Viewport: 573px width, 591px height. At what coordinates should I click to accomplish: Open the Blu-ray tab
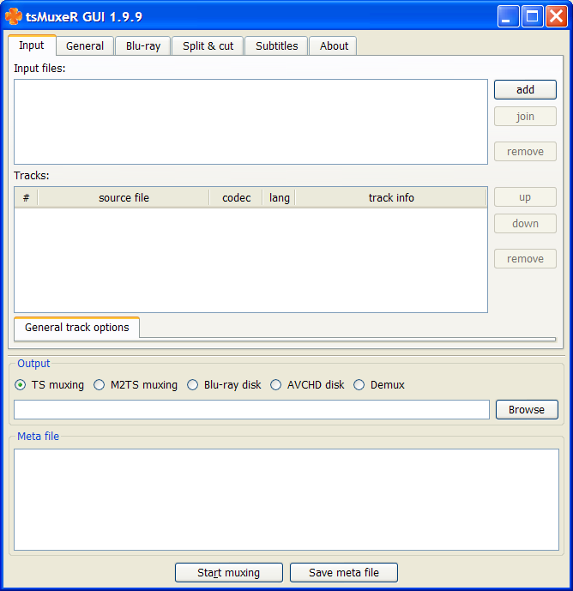pos(143,46)
